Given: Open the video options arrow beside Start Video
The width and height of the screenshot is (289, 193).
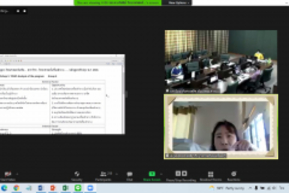Looking at the screenshot, I should pyautogui.click(x=17, y=174).
